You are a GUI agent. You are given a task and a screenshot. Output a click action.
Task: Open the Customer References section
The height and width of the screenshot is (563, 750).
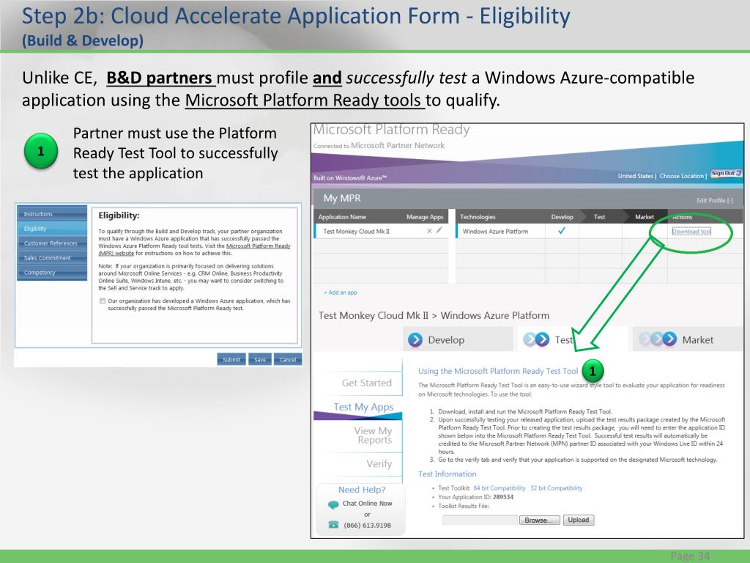tap(52, 243)
